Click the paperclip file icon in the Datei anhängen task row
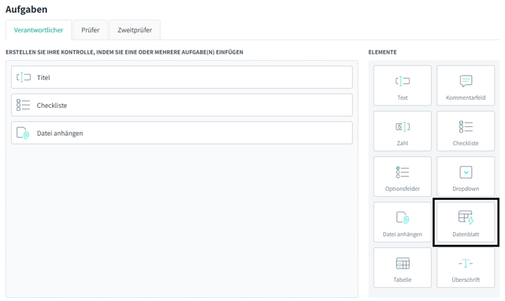Viewport: 505px width, 301px height. (23, 133)
